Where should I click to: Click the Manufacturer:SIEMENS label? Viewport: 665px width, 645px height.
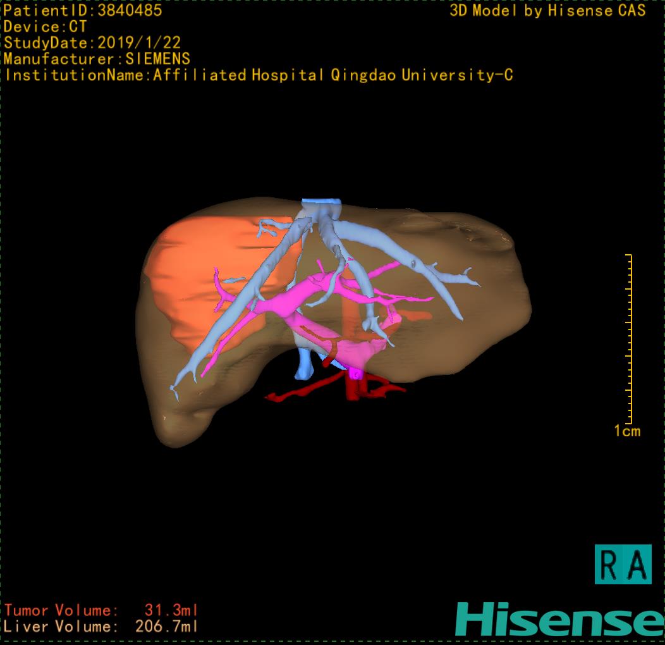97,59
